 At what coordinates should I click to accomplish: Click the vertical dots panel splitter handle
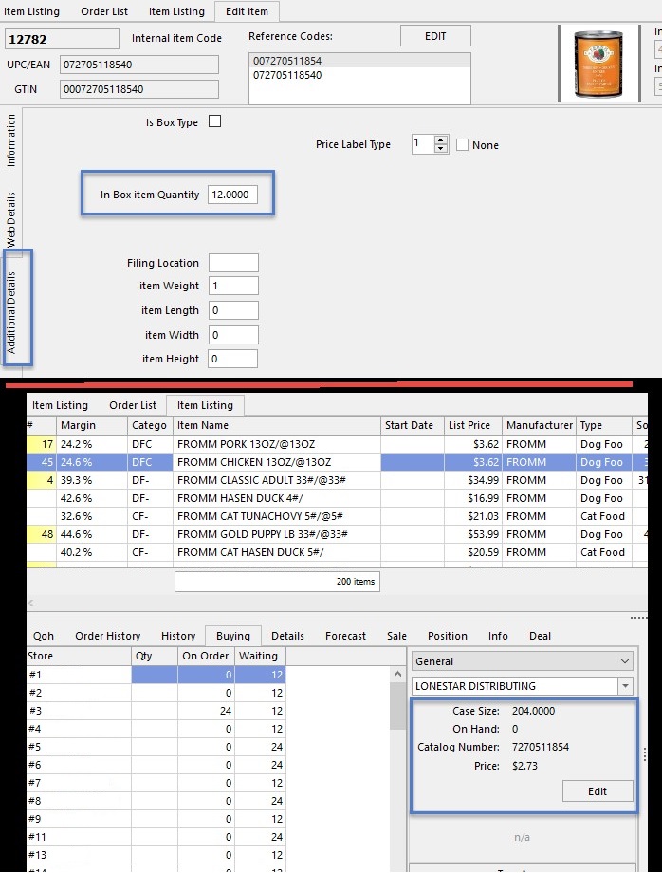click(x=645, y=754)
